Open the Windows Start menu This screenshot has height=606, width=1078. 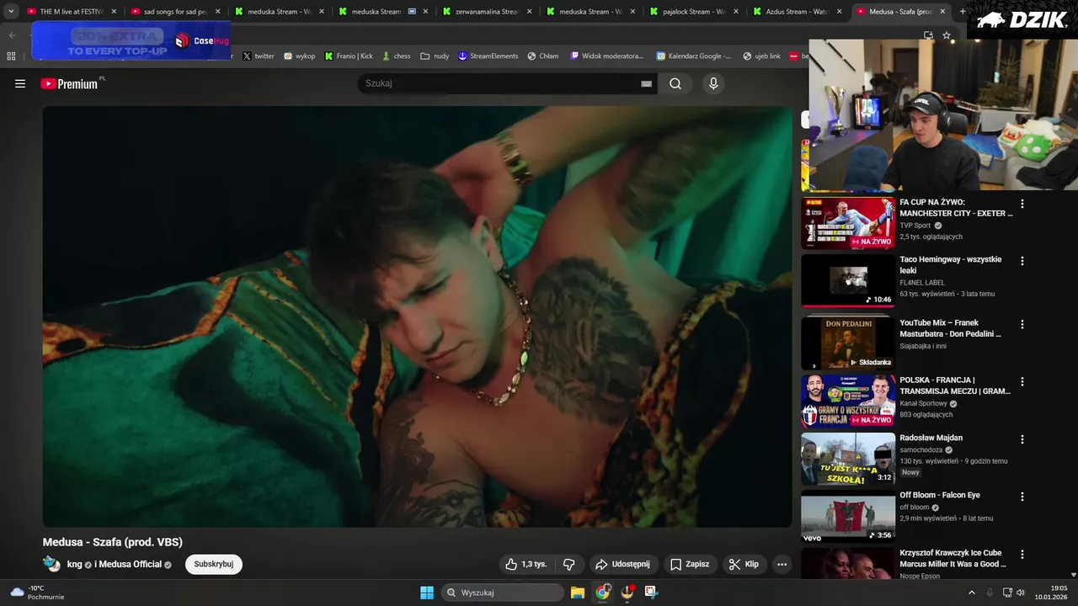click(427, 593)
